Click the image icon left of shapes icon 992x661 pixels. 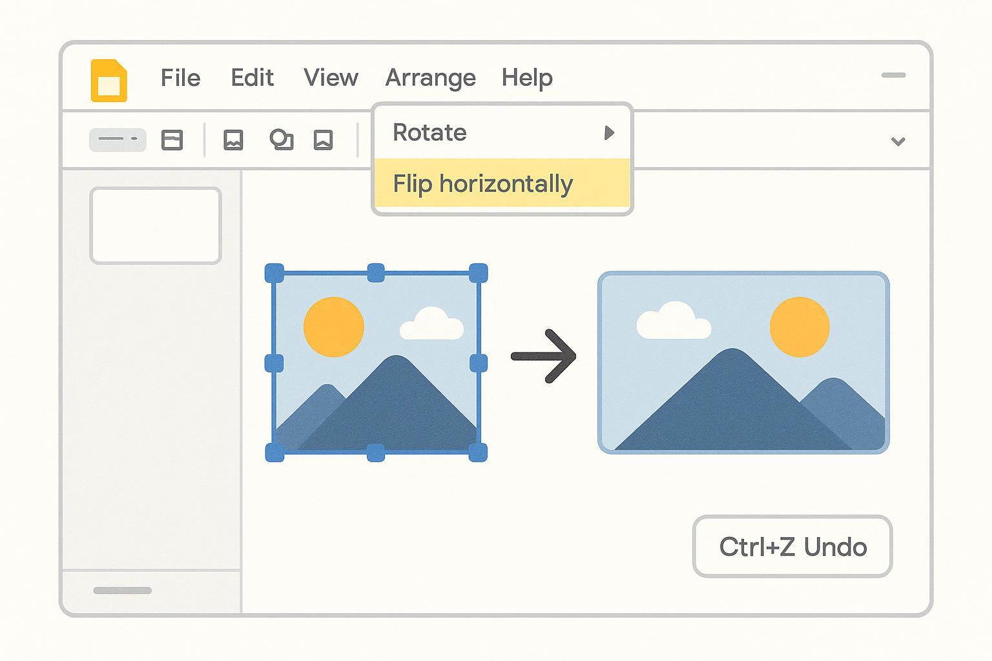pyautogui.click(x=233, y=140)
